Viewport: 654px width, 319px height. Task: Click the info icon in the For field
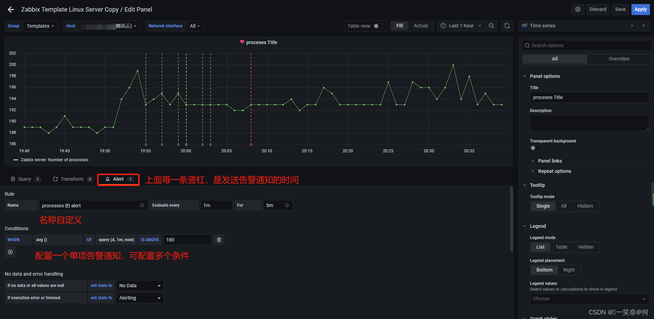click(x=287, y=205)
